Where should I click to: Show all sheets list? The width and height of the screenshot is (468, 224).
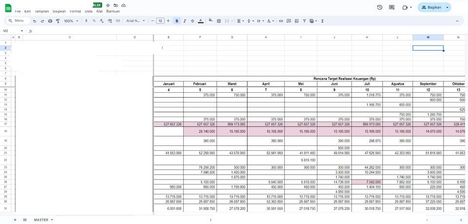(x=25, y=220)
